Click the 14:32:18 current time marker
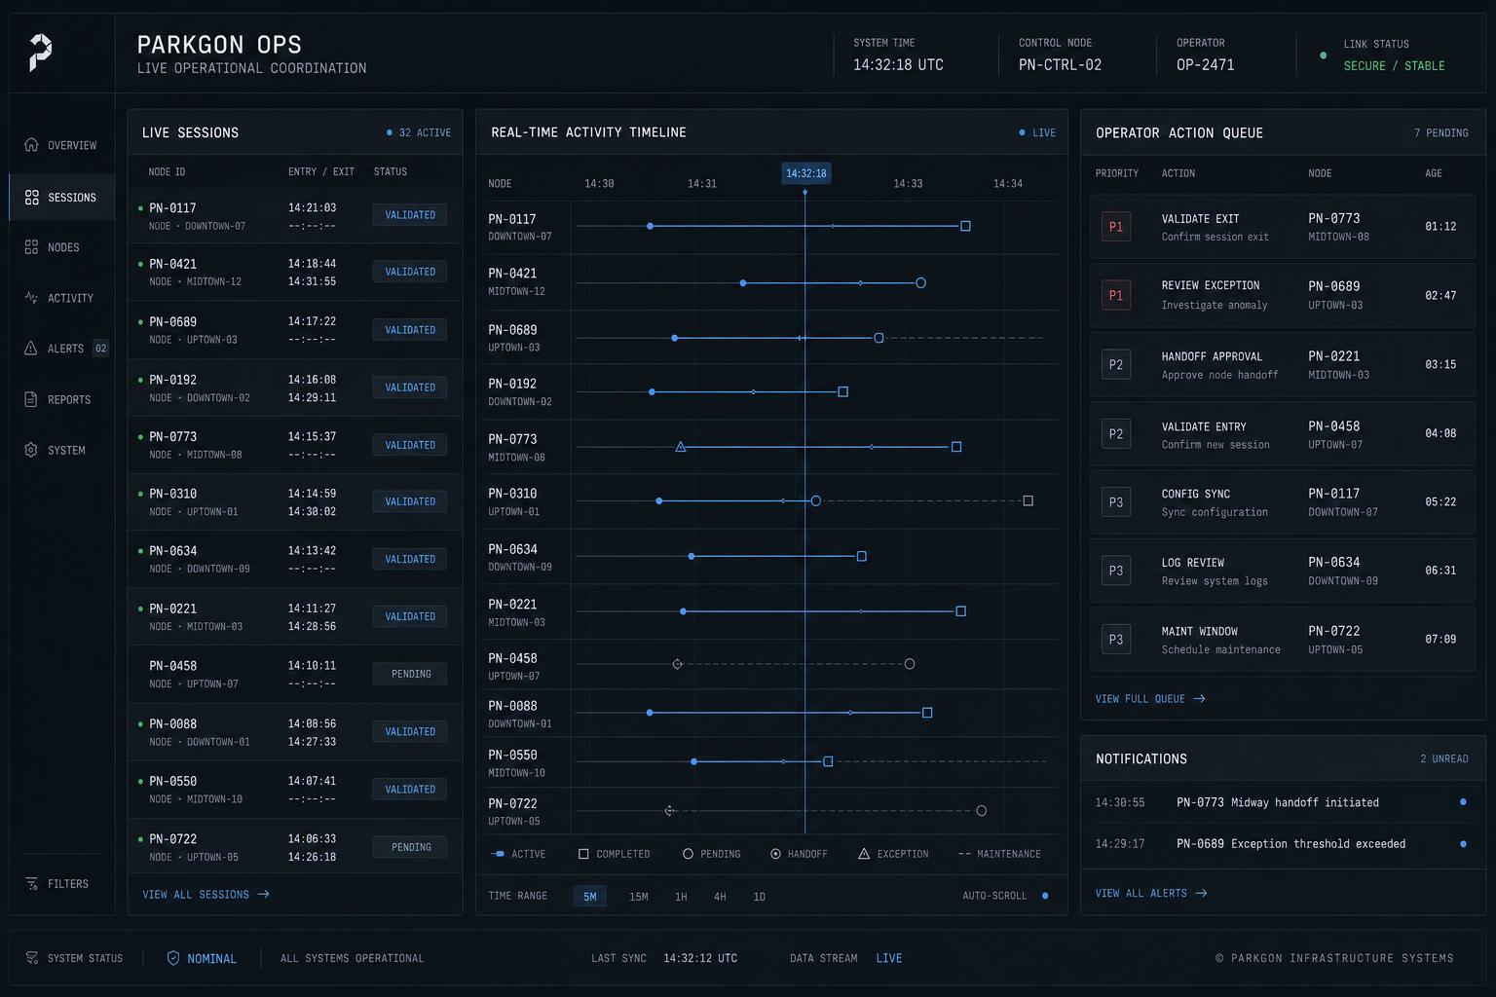The image size is (1496, 997). [806, 173]
